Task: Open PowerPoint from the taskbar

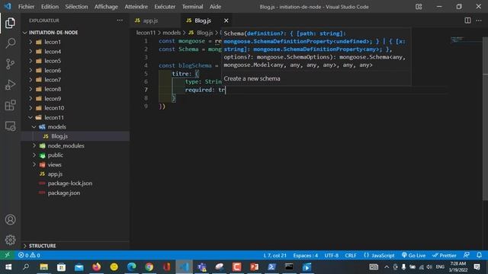Action: click(x=254, y=267)
